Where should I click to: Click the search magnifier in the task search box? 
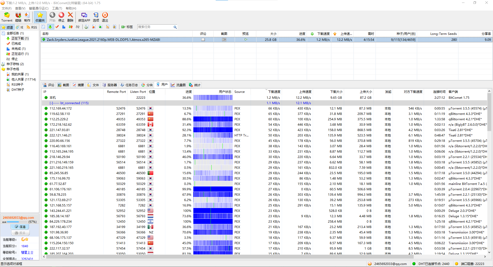click(175, 27)
